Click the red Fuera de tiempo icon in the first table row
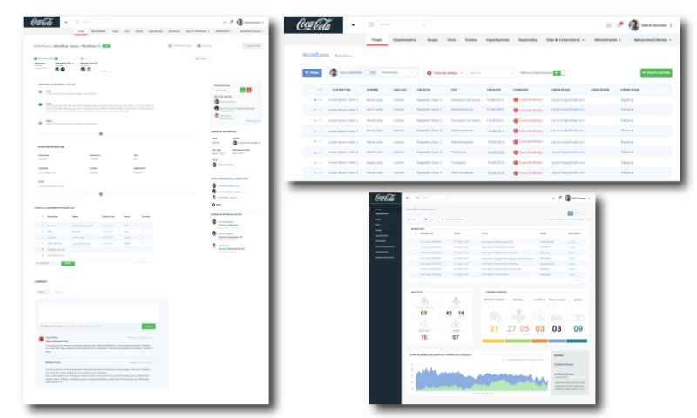This screenshot has height=418, width=697. point(516,99)
